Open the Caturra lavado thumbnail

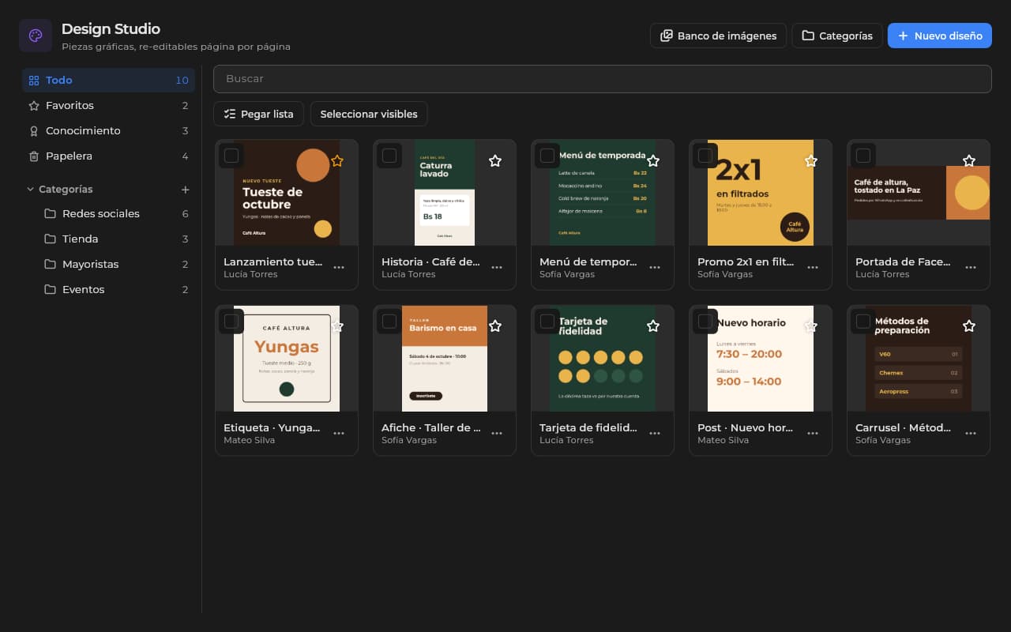445,193
